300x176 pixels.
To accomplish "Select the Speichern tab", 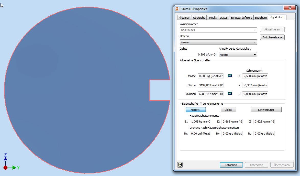I will [x=261, y=18].
